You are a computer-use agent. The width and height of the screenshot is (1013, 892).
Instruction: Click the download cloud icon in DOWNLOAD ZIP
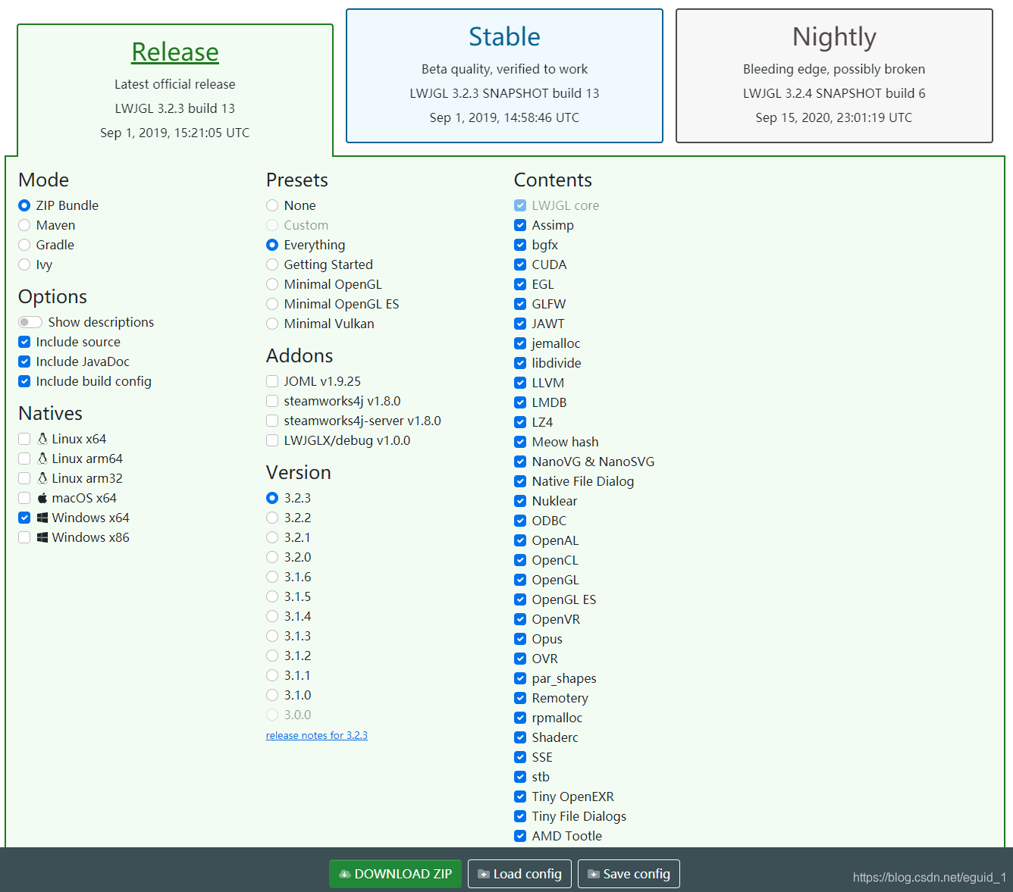coord(345,874)
